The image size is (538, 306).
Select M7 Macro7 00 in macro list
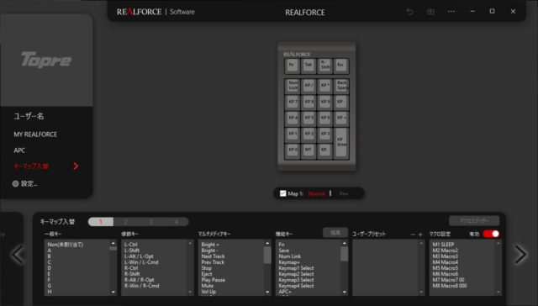448,280
